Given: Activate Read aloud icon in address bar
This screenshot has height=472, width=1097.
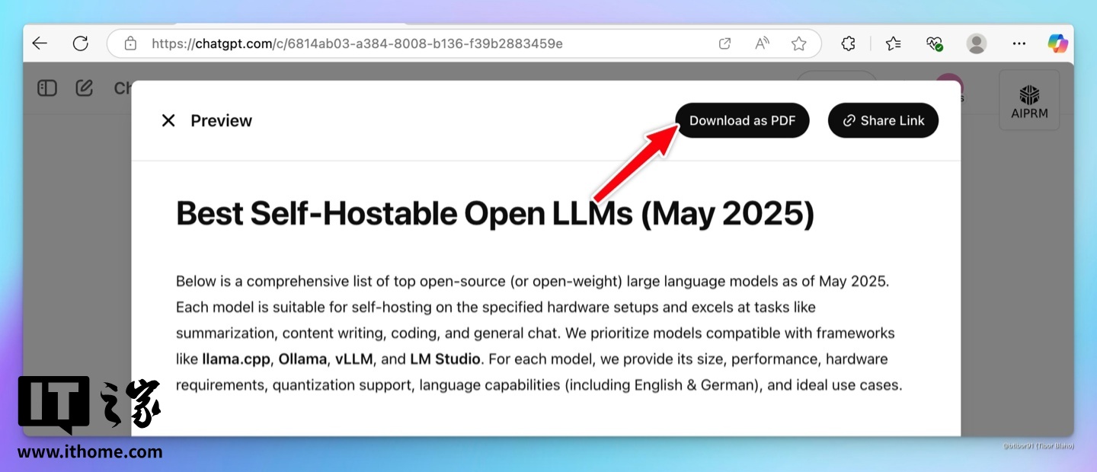Looking at the screenshot, I should coord(762,43).
